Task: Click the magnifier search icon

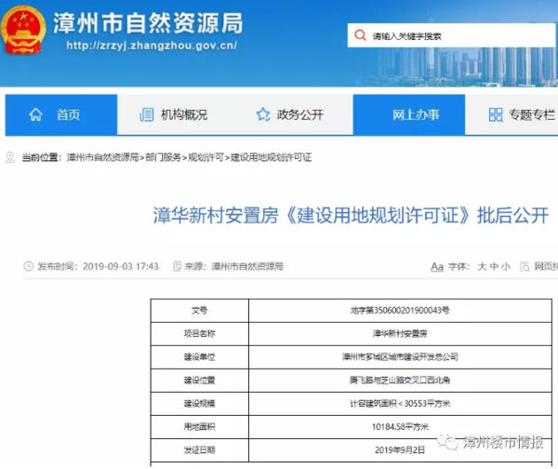Action: pyautogui.click(x=361, y=36)
